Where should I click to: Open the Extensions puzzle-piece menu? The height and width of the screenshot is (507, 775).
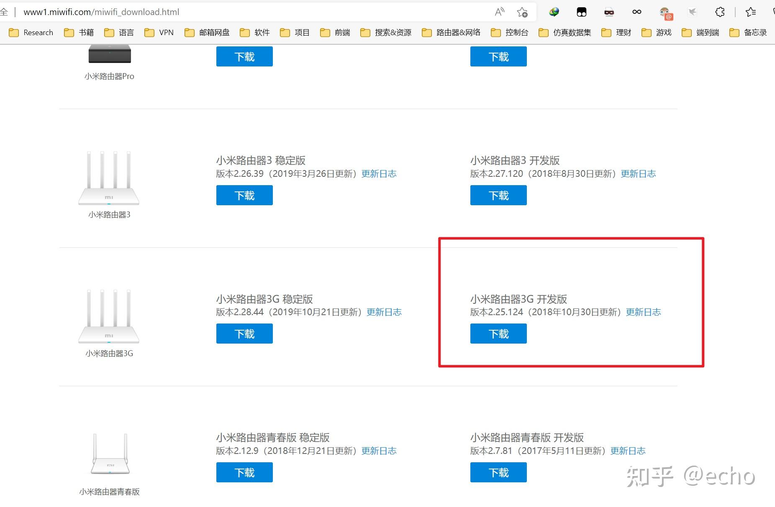(x=720, y=12)
